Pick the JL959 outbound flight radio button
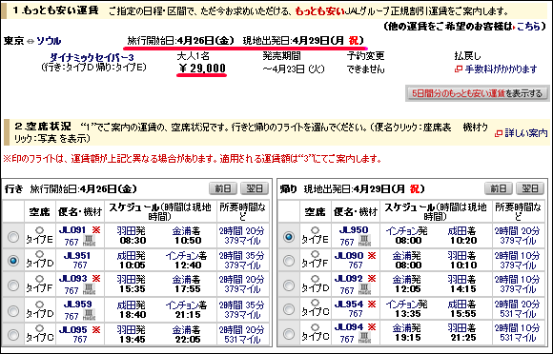 click(x=13, y=311)
